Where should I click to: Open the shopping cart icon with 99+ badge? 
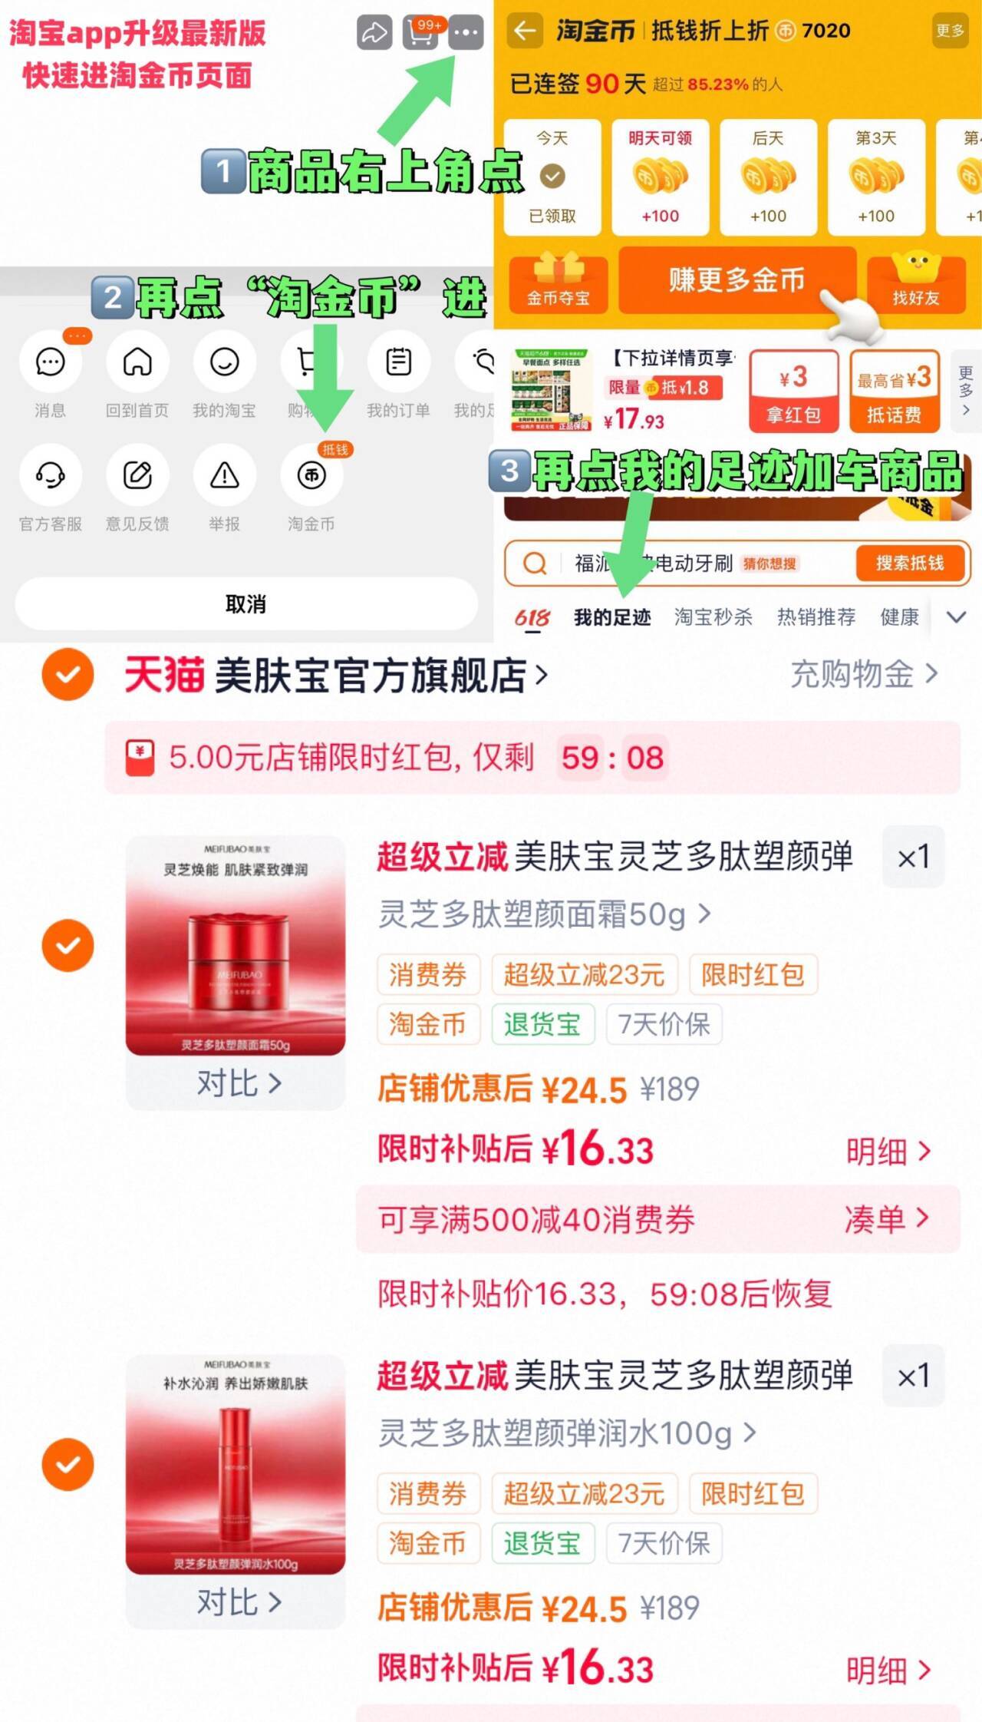pyautogui.click(x=420, y=33)
